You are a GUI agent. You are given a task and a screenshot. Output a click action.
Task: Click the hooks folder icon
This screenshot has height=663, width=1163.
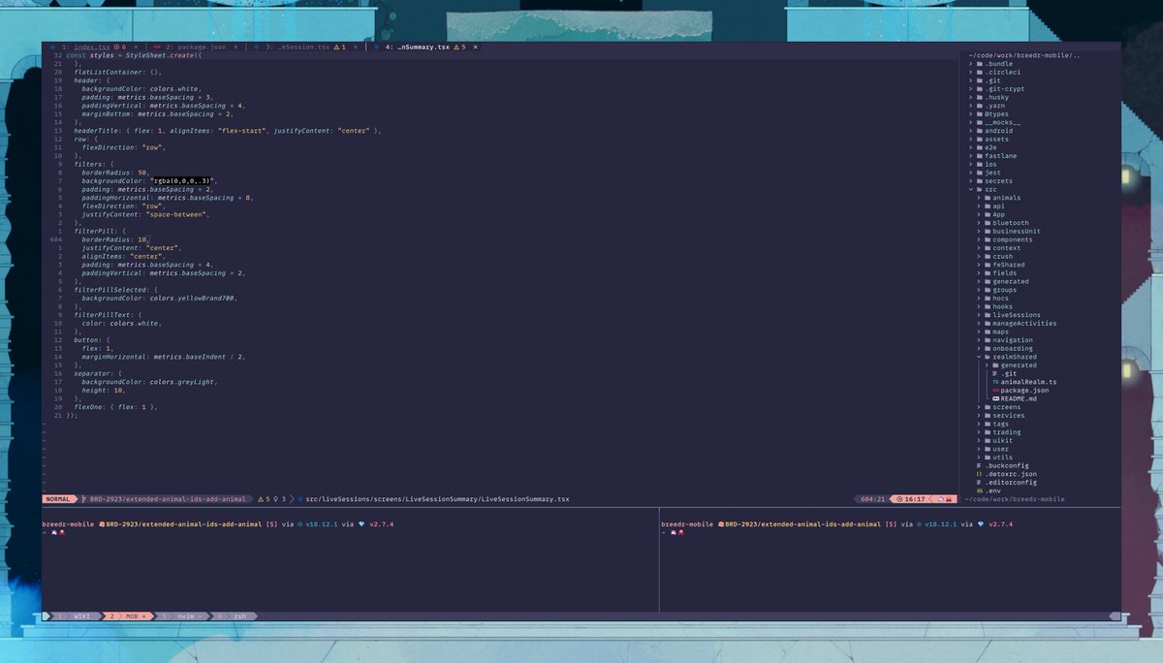pos(987,306)
